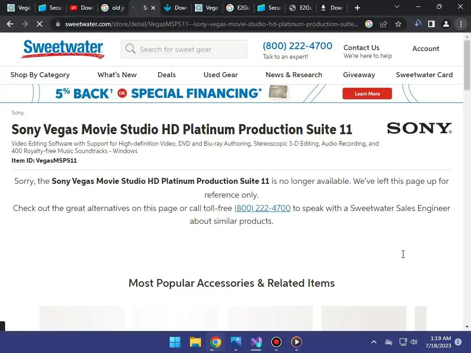Image resolution: width=471 pixels, height=353 pixels.
Task: Click the toll-free number link in message
Action: 262,208
